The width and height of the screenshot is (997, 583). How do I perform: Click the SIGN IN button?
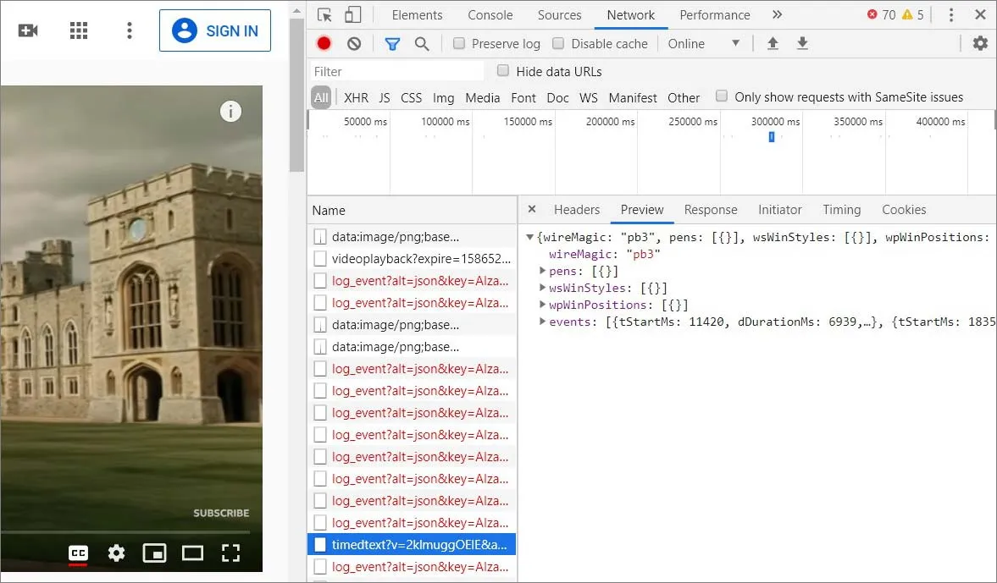pyautogui.click(x=214, y=30)
